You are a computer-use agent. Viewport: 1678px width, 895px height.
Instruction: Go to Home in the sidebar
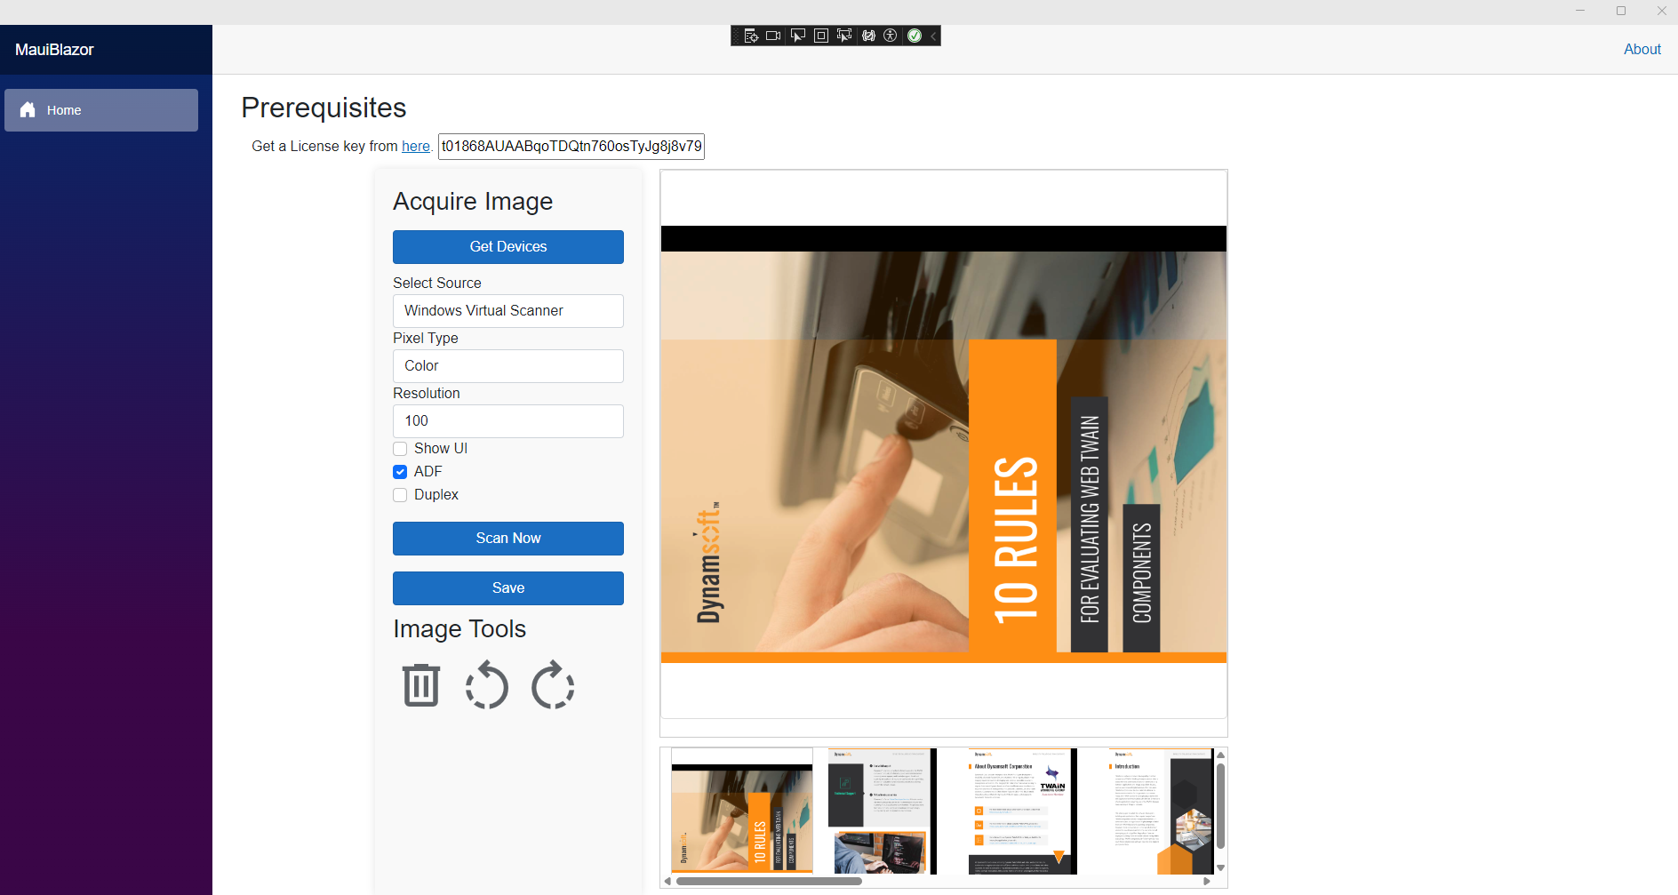[x=101, y=110]
